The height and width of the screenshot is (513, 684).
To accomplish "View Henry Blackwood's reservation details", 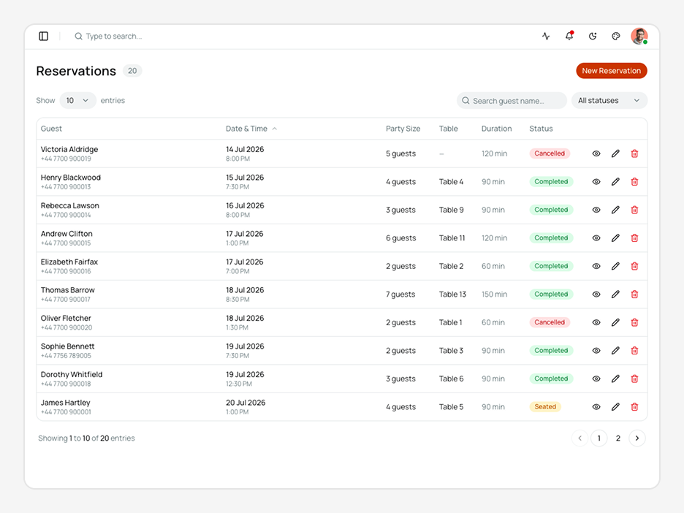I will pyautogui.click(x=596, y=182).
